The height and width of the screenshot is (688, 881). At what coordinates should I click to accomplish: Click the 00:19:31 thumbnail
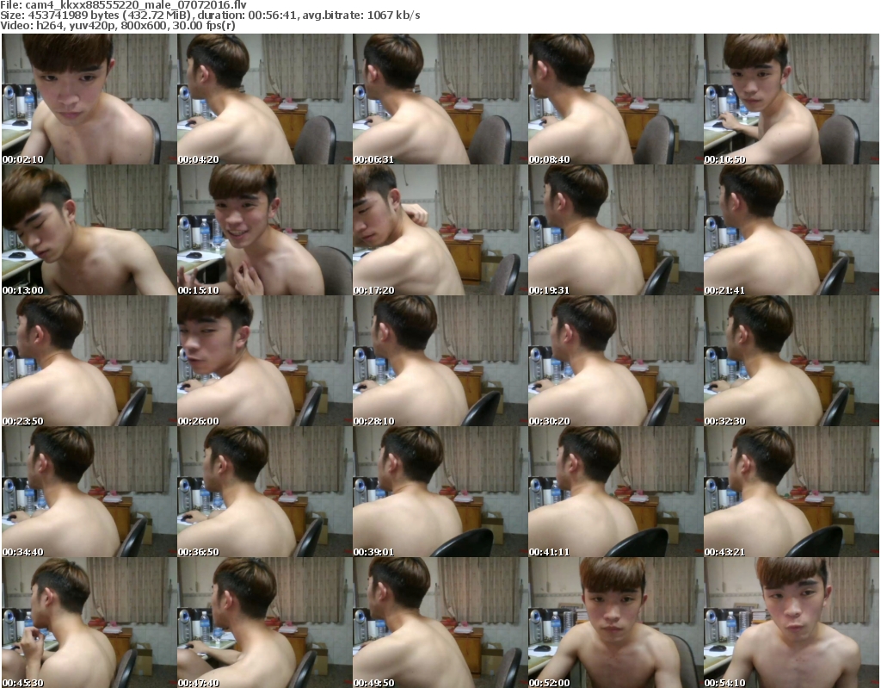coord(615,230)
